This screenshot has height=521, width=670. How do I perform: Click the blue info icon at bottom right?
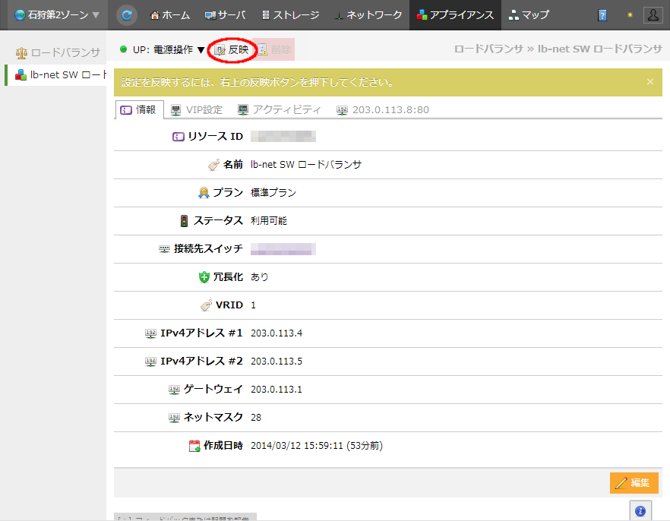click(640, 511)
